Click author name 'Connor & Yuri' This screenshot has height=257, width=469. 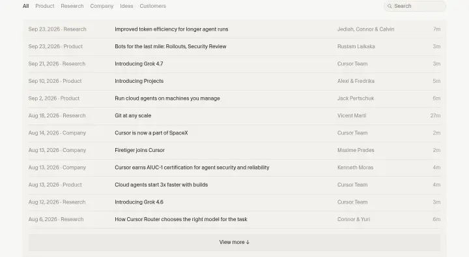coord(354,219)
